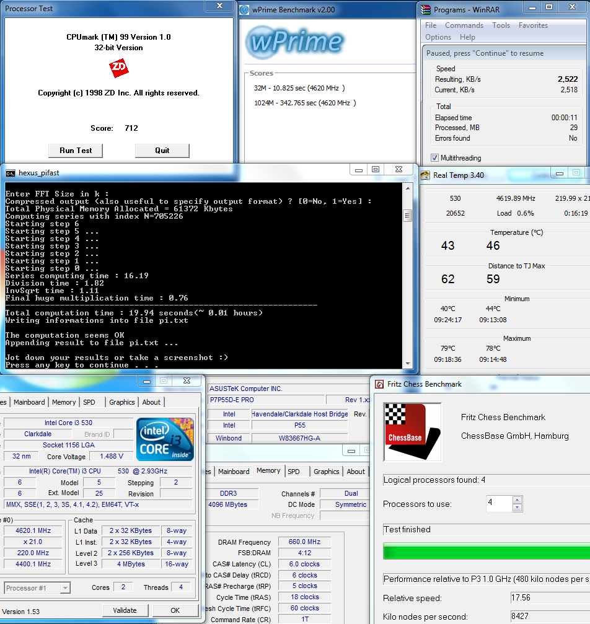Open the Tools menu in WinRAR

click(x=501, y=25)
